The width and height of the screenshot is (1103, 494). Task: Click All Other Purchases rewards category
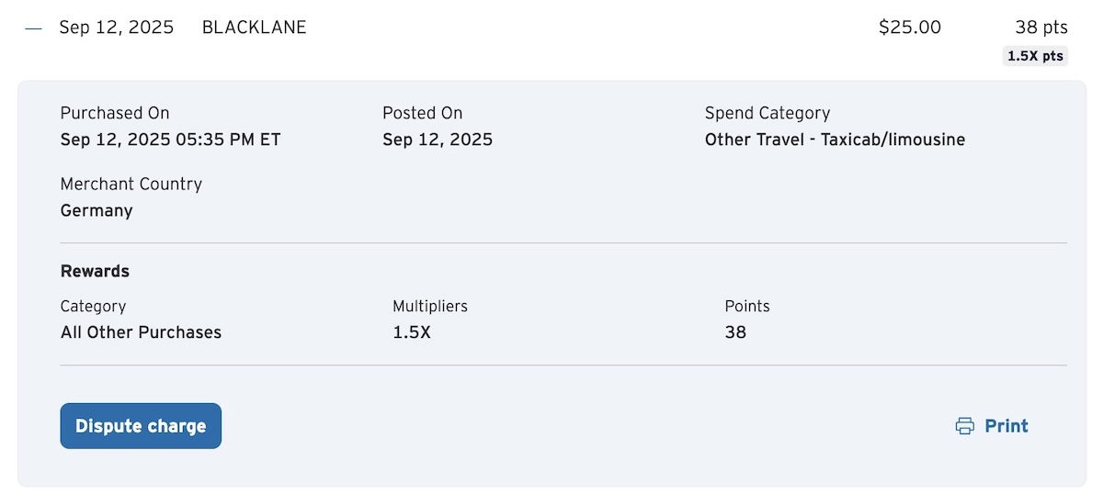141,332
